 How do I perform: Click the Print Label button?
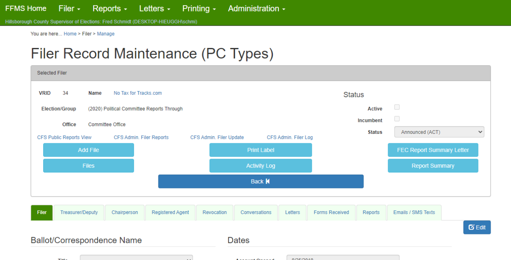coord(261,150)
